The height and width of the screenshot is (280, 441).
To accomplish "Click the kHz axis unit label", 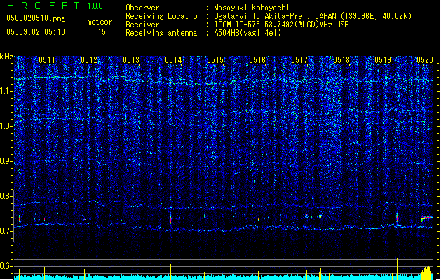I will pyautogui.click(x=6, y=57).
